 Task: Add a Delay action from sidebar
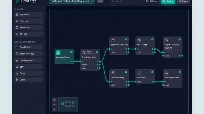[29, 73]
